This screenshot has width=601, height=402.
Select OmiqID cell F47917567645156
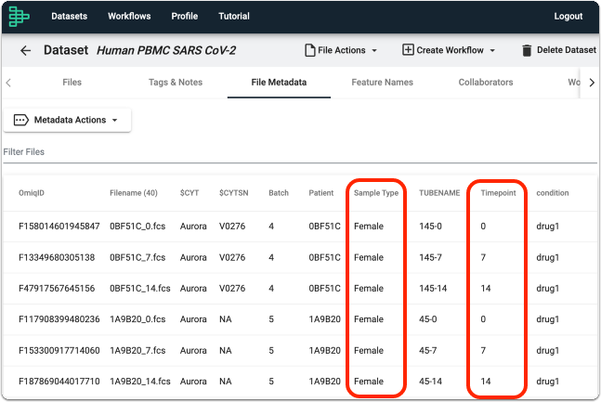[x=57, y=289]
